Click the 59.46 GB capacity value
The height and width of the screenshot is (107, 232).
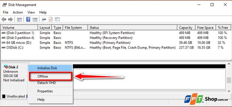pos(185,43)
